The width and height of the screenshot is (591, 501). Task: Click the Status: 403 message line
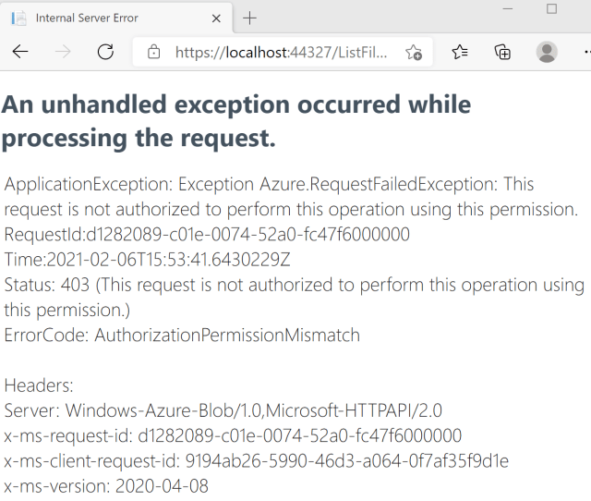(294, 285)
